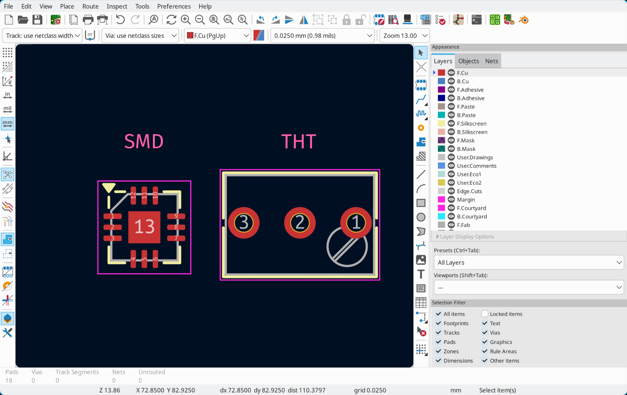Screen dimensions: 627x395
Task: Open the All Layers presets dropdown
Action: click(x=529, y=262)
